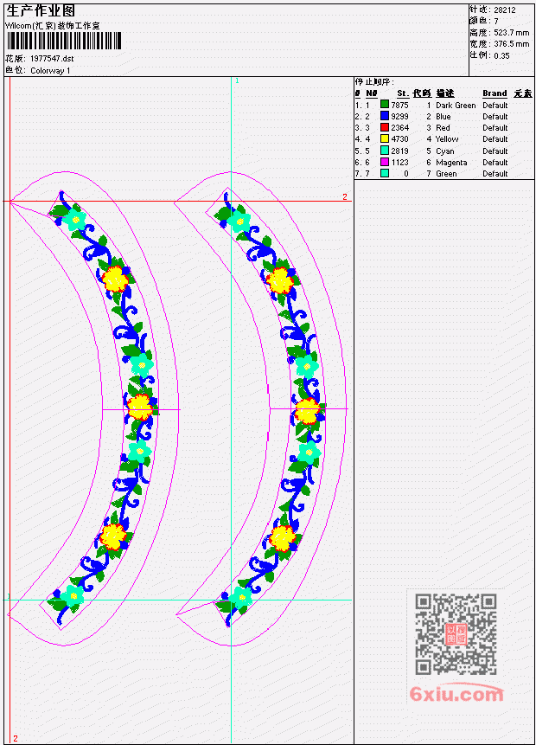Select the 'Yellow' description text

tap(447, 139)
